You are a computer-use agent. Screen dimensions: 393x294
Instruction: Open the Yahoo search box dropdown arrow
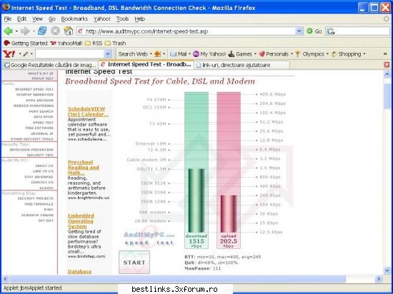coord(108,54)
